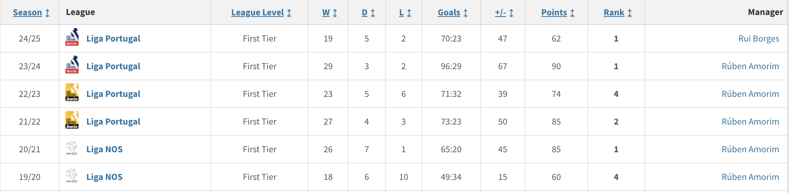Sort by the D draws column

pos(368,12)
